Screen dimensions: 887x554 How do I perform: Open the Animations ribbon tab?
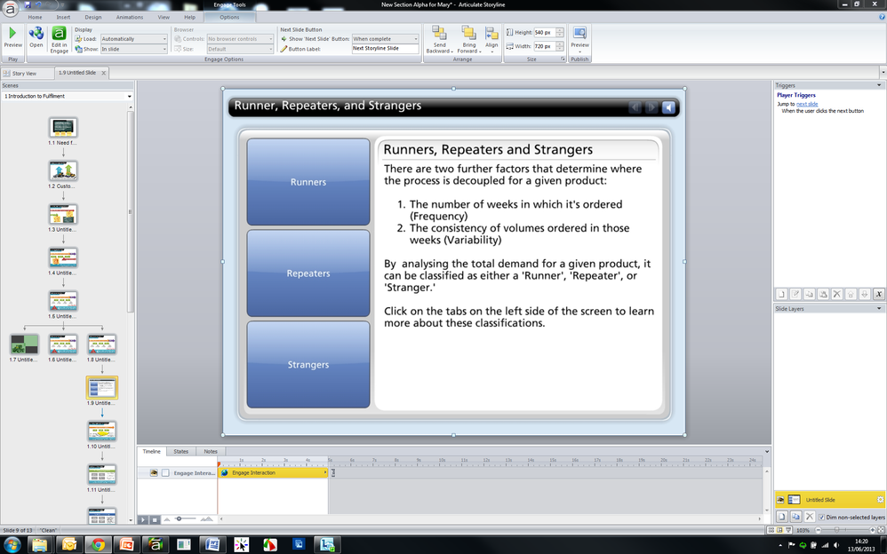(129, 17)
